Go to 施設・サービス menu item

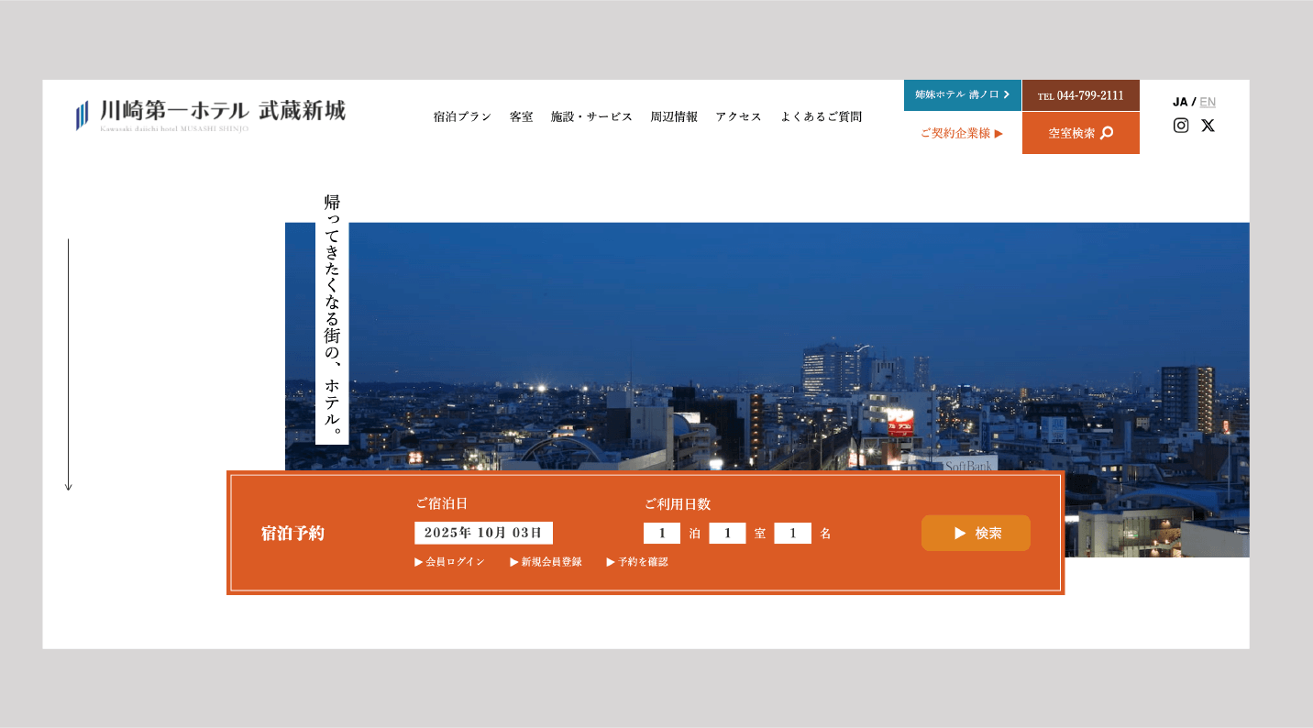click(591, 116)
